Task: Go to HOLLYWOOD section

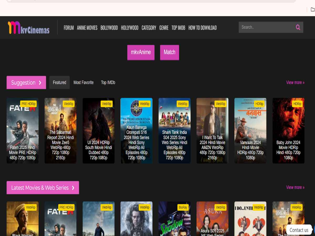Action: pos(130,28)
